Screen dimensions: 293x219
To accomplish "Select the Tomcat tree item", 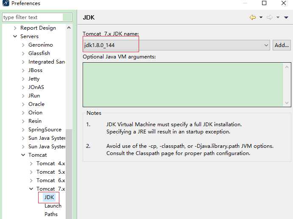I will coord(38,155).
